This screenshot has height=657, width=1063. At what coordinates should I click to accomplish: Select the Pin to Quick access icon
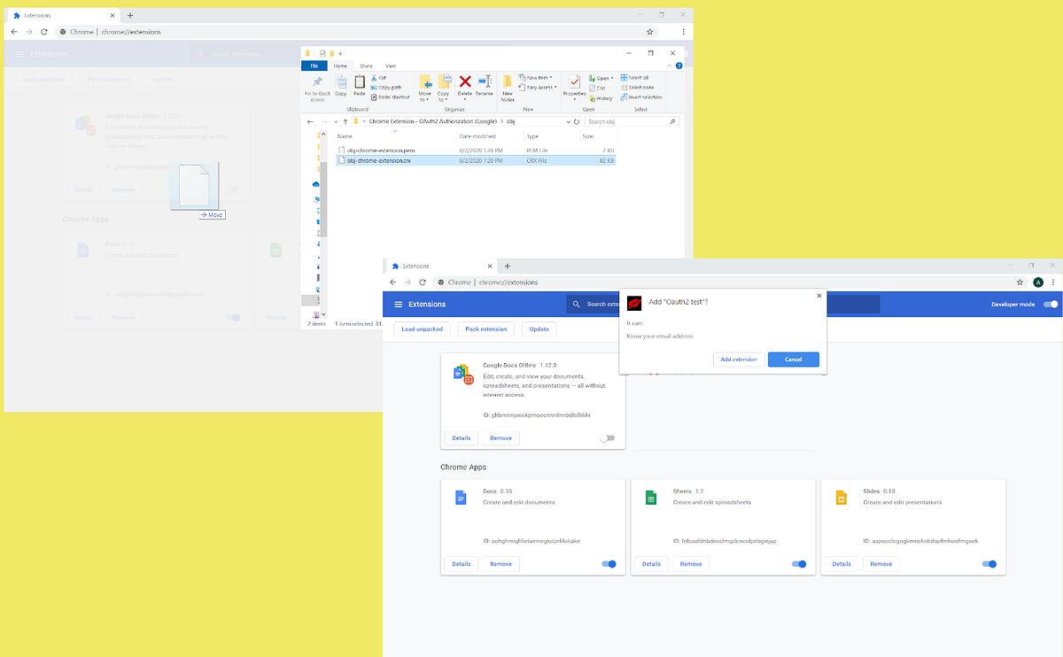[316, 80]
